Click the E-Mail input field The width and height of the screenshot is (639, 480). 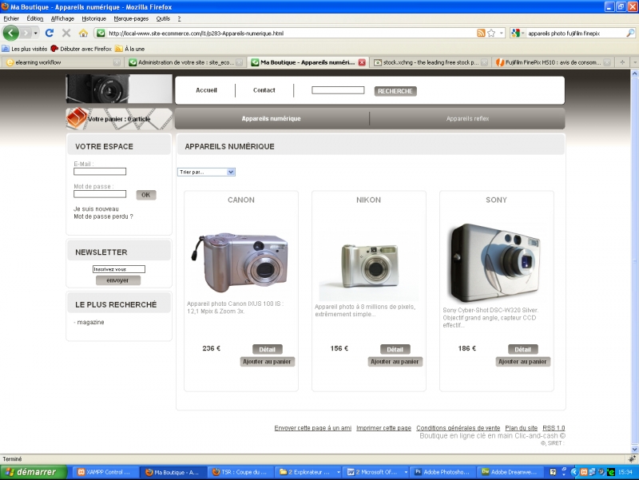[100, 172]
